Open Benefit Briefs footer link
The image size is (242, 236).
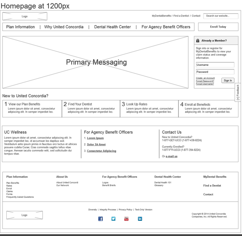(x=109, y=185)
